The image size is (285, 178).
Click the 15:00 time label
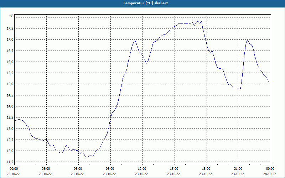[x=173, y=169]
